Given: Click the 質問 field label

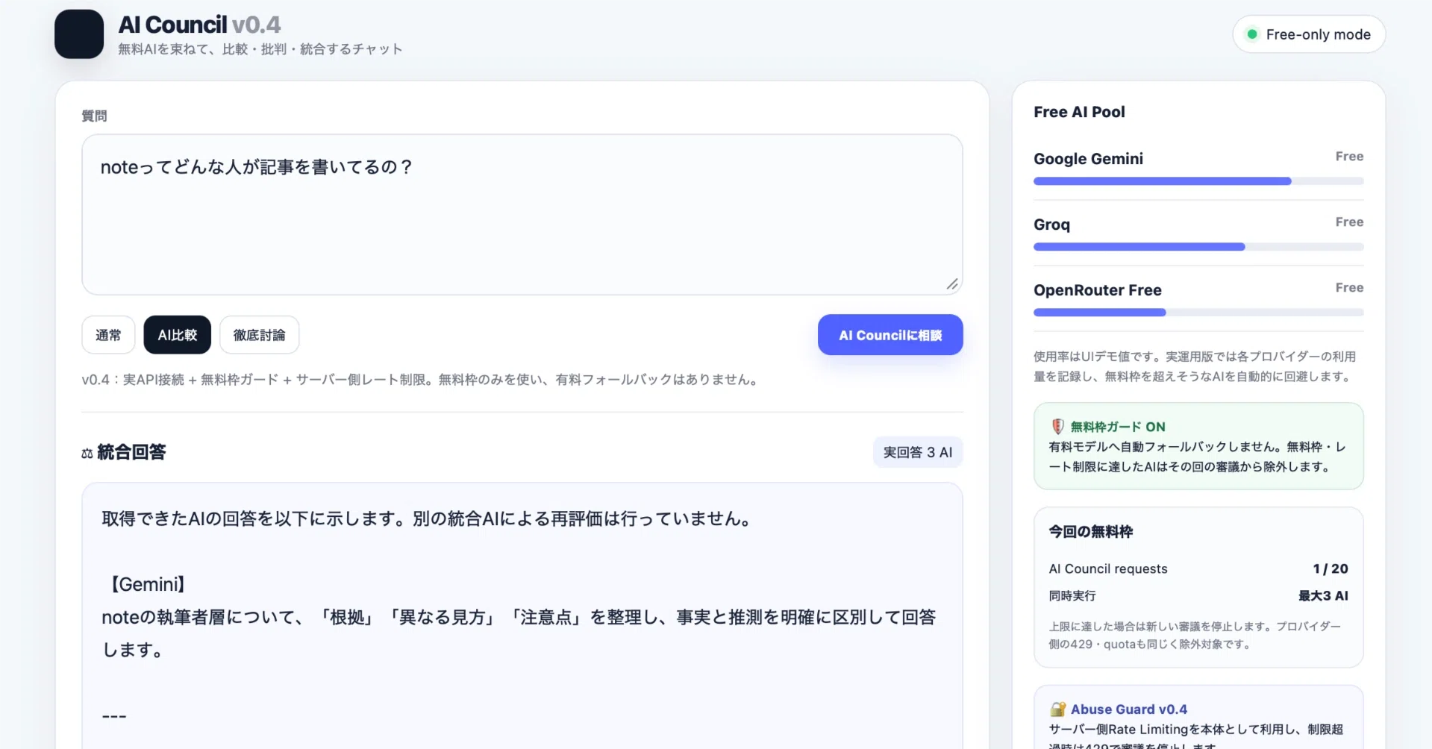Looking at the screenshot, I should click(94, 116).
